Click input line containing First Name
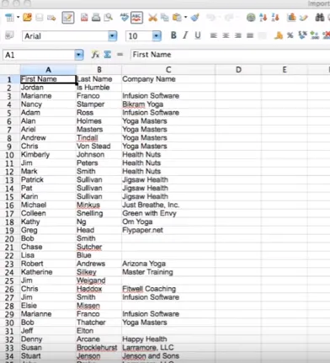Screen dimensions: 330x363 [x=230, y=55]
